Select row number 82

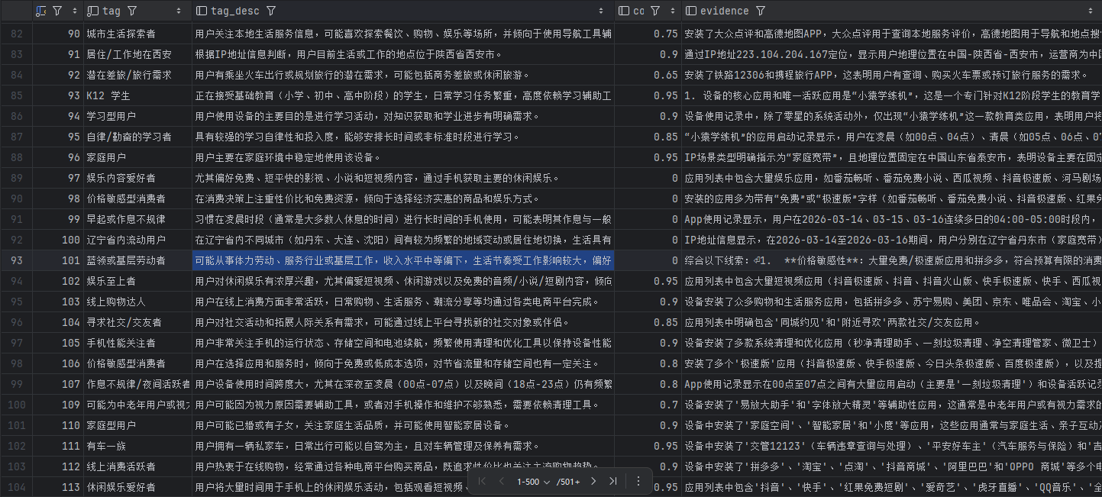[17, 34]
